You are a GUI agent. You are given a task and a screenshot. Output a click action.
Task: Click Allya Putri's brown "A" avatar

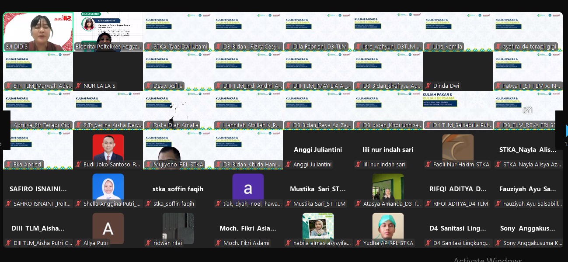coord(108,228)
